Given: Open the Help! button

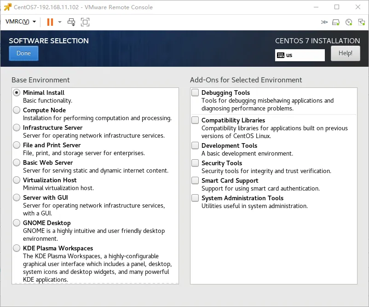Looking at the screenshot, I should point(346,53).
